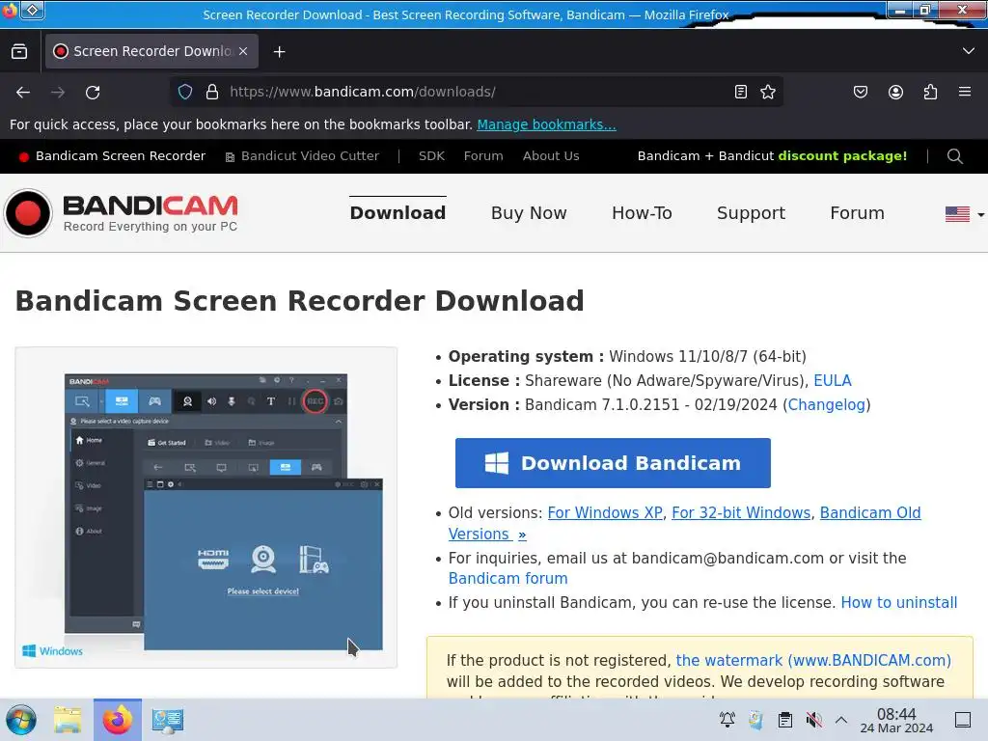
Task: Open the Pocket save icon
Action: point(860,92)
